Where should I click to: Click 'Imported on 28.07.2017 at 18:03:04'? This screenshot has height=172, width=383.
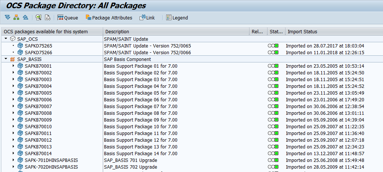click(325, 46)
